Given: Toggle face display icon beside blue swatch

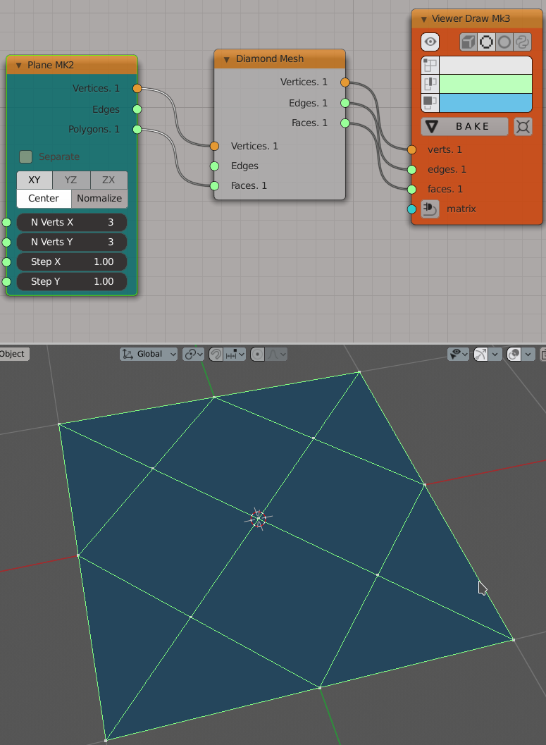Looking at the screenshot, I should [x=430, y=103].
